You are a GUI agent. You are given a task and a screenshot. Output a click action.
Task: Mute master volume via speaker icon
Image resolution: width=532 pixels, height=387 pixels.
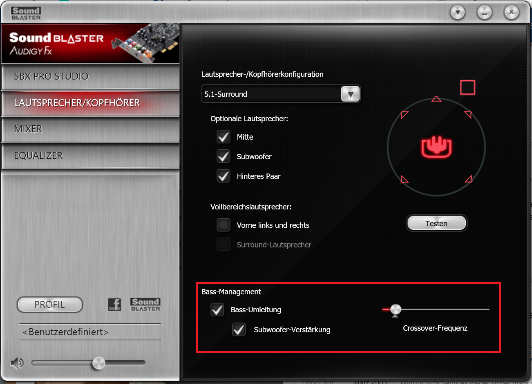pos(17,363)
